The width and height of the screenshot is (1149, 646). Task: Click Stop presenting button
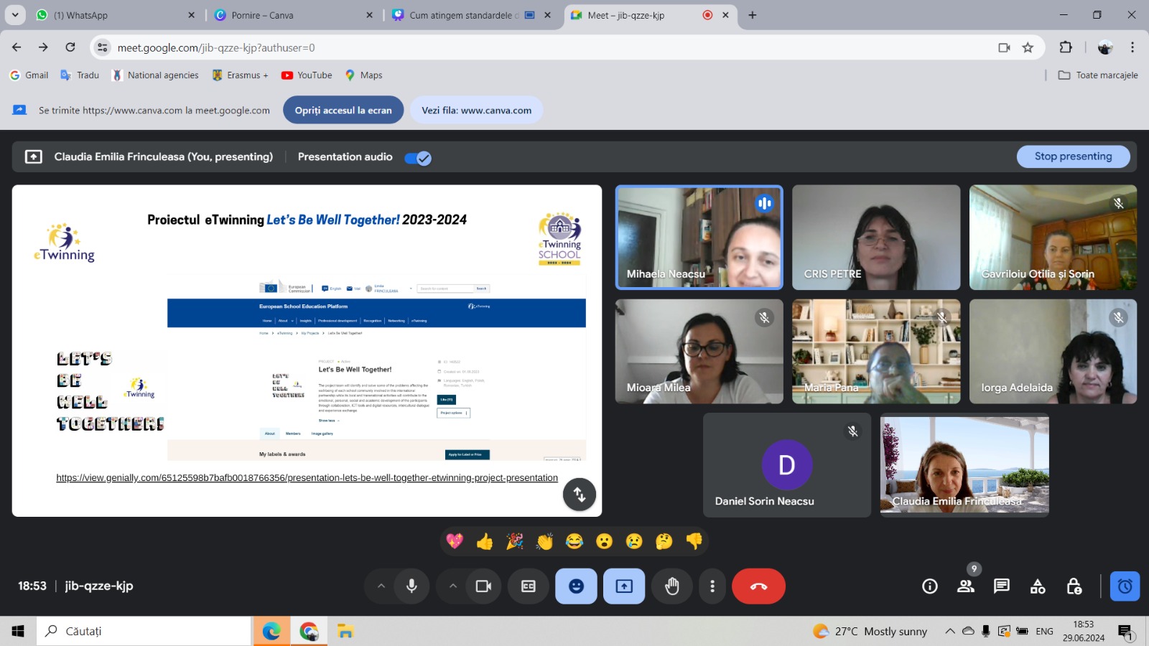coord(1073,156)
